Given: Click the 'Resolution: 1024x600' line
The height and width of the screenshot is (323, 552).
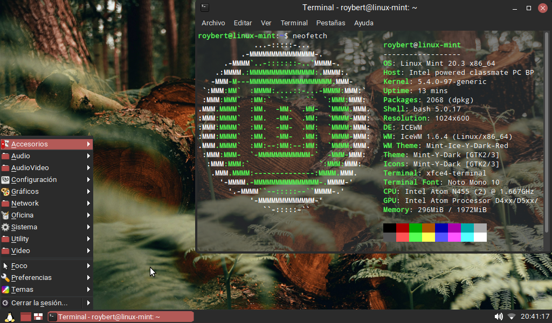Looking at the screenshot, I should [426, 118].
